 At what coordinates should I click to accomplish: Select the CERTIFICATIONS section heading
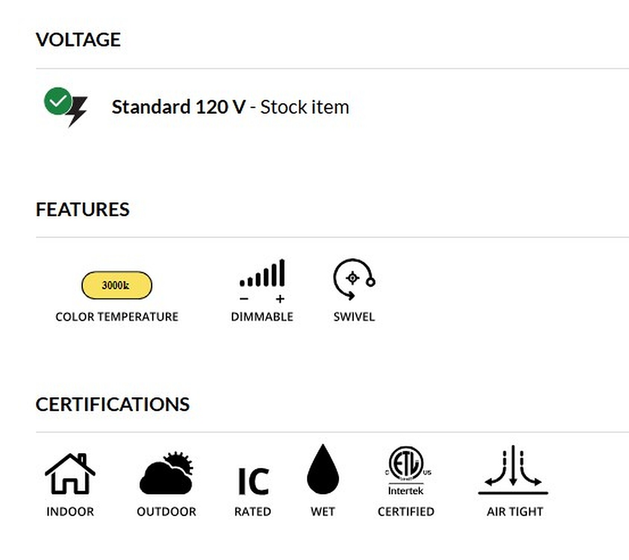[x=113, y=404]
